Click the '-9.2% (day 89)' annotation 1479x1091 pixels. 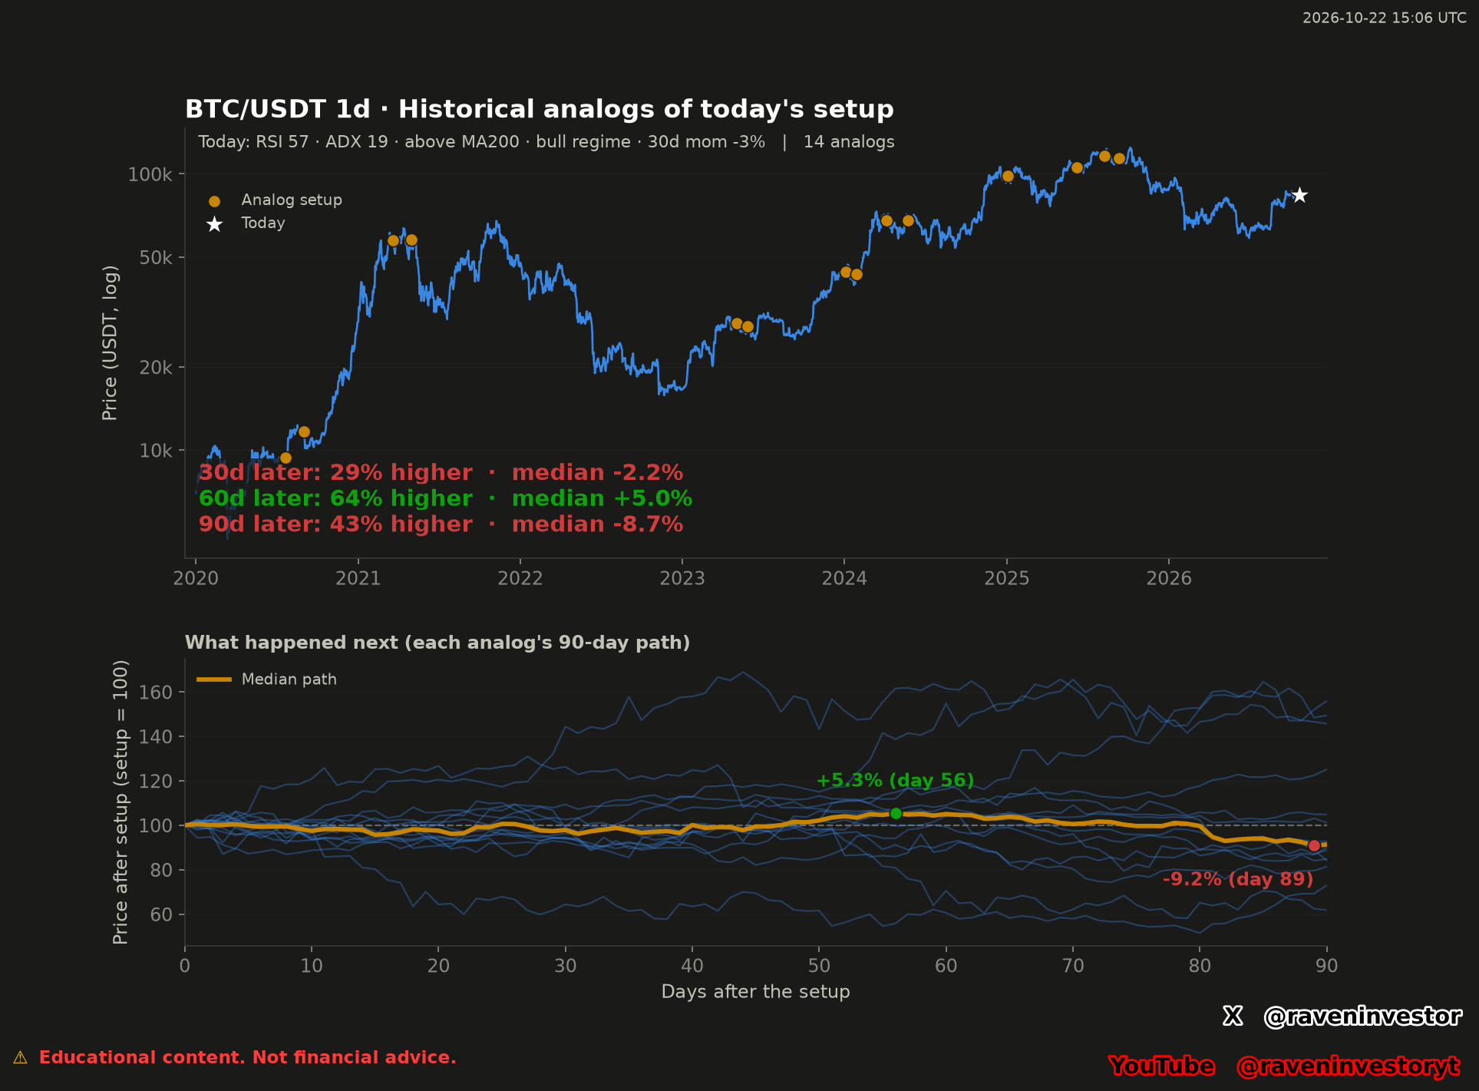1238,879
